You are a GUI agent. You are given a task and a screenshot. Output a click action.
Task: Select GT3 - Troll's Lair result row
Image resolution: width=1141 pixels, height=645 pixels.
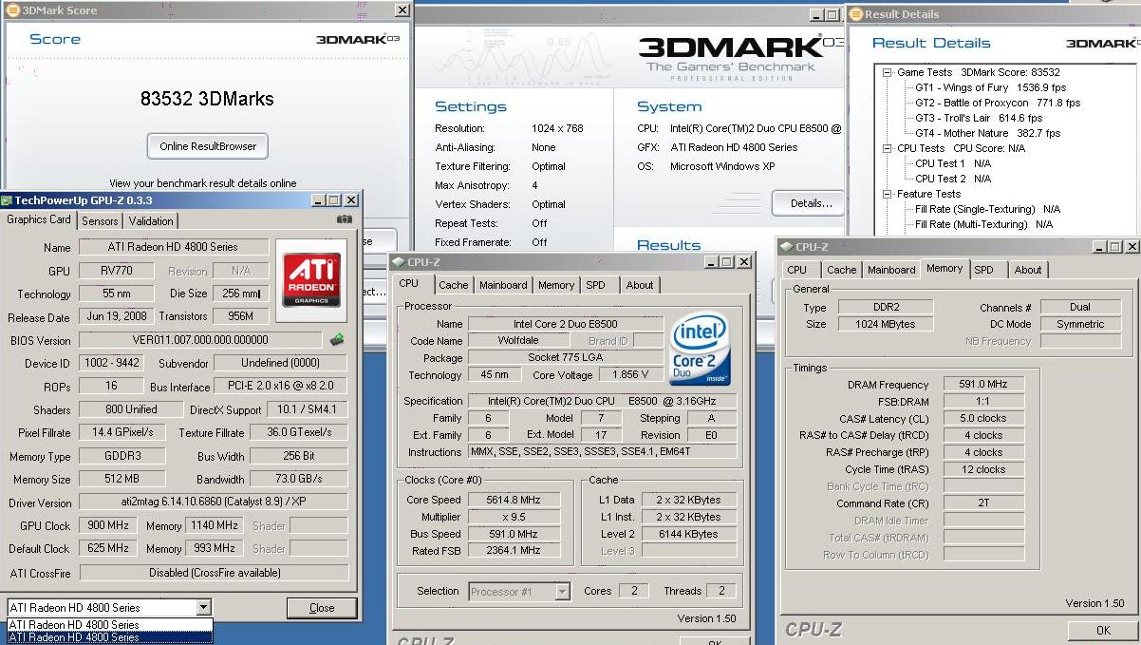979,118
